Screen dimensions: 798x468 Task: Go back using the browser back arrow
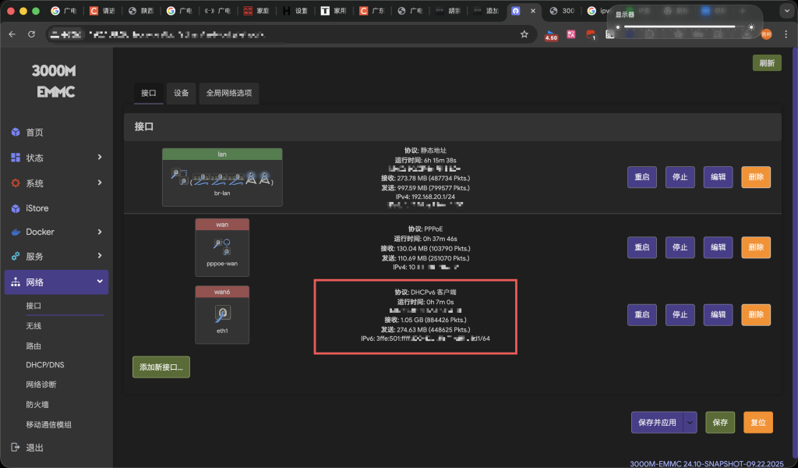pyautogui.click(x=12, y=34)
